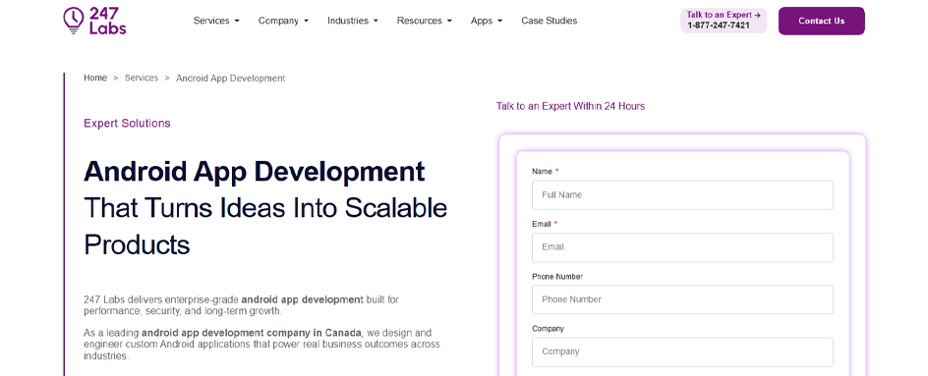Click the 247 Labs lightbulb logo

coord(94,21)
